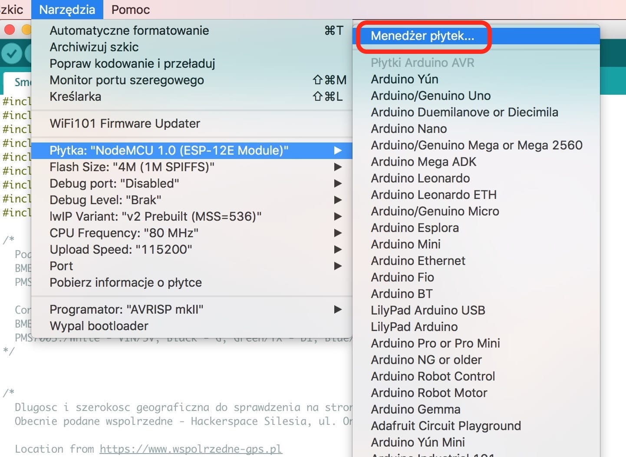This screenshot has height=457, width=626.
Task: Open Kreślarka plotter
Action: tap(191, 96)
